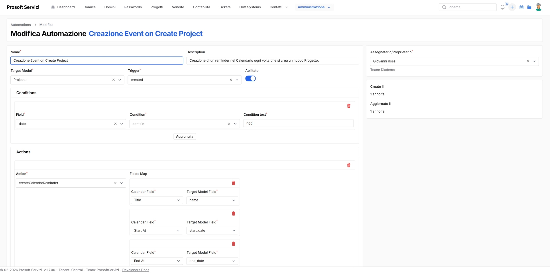Clear the createCalendarReminder action selection

(115, 183)
